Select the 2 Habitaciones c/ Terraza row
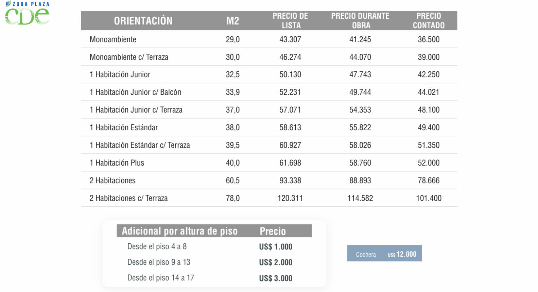Image resolution: width=538 pixels, height=292 pixels. pos(269,198)
